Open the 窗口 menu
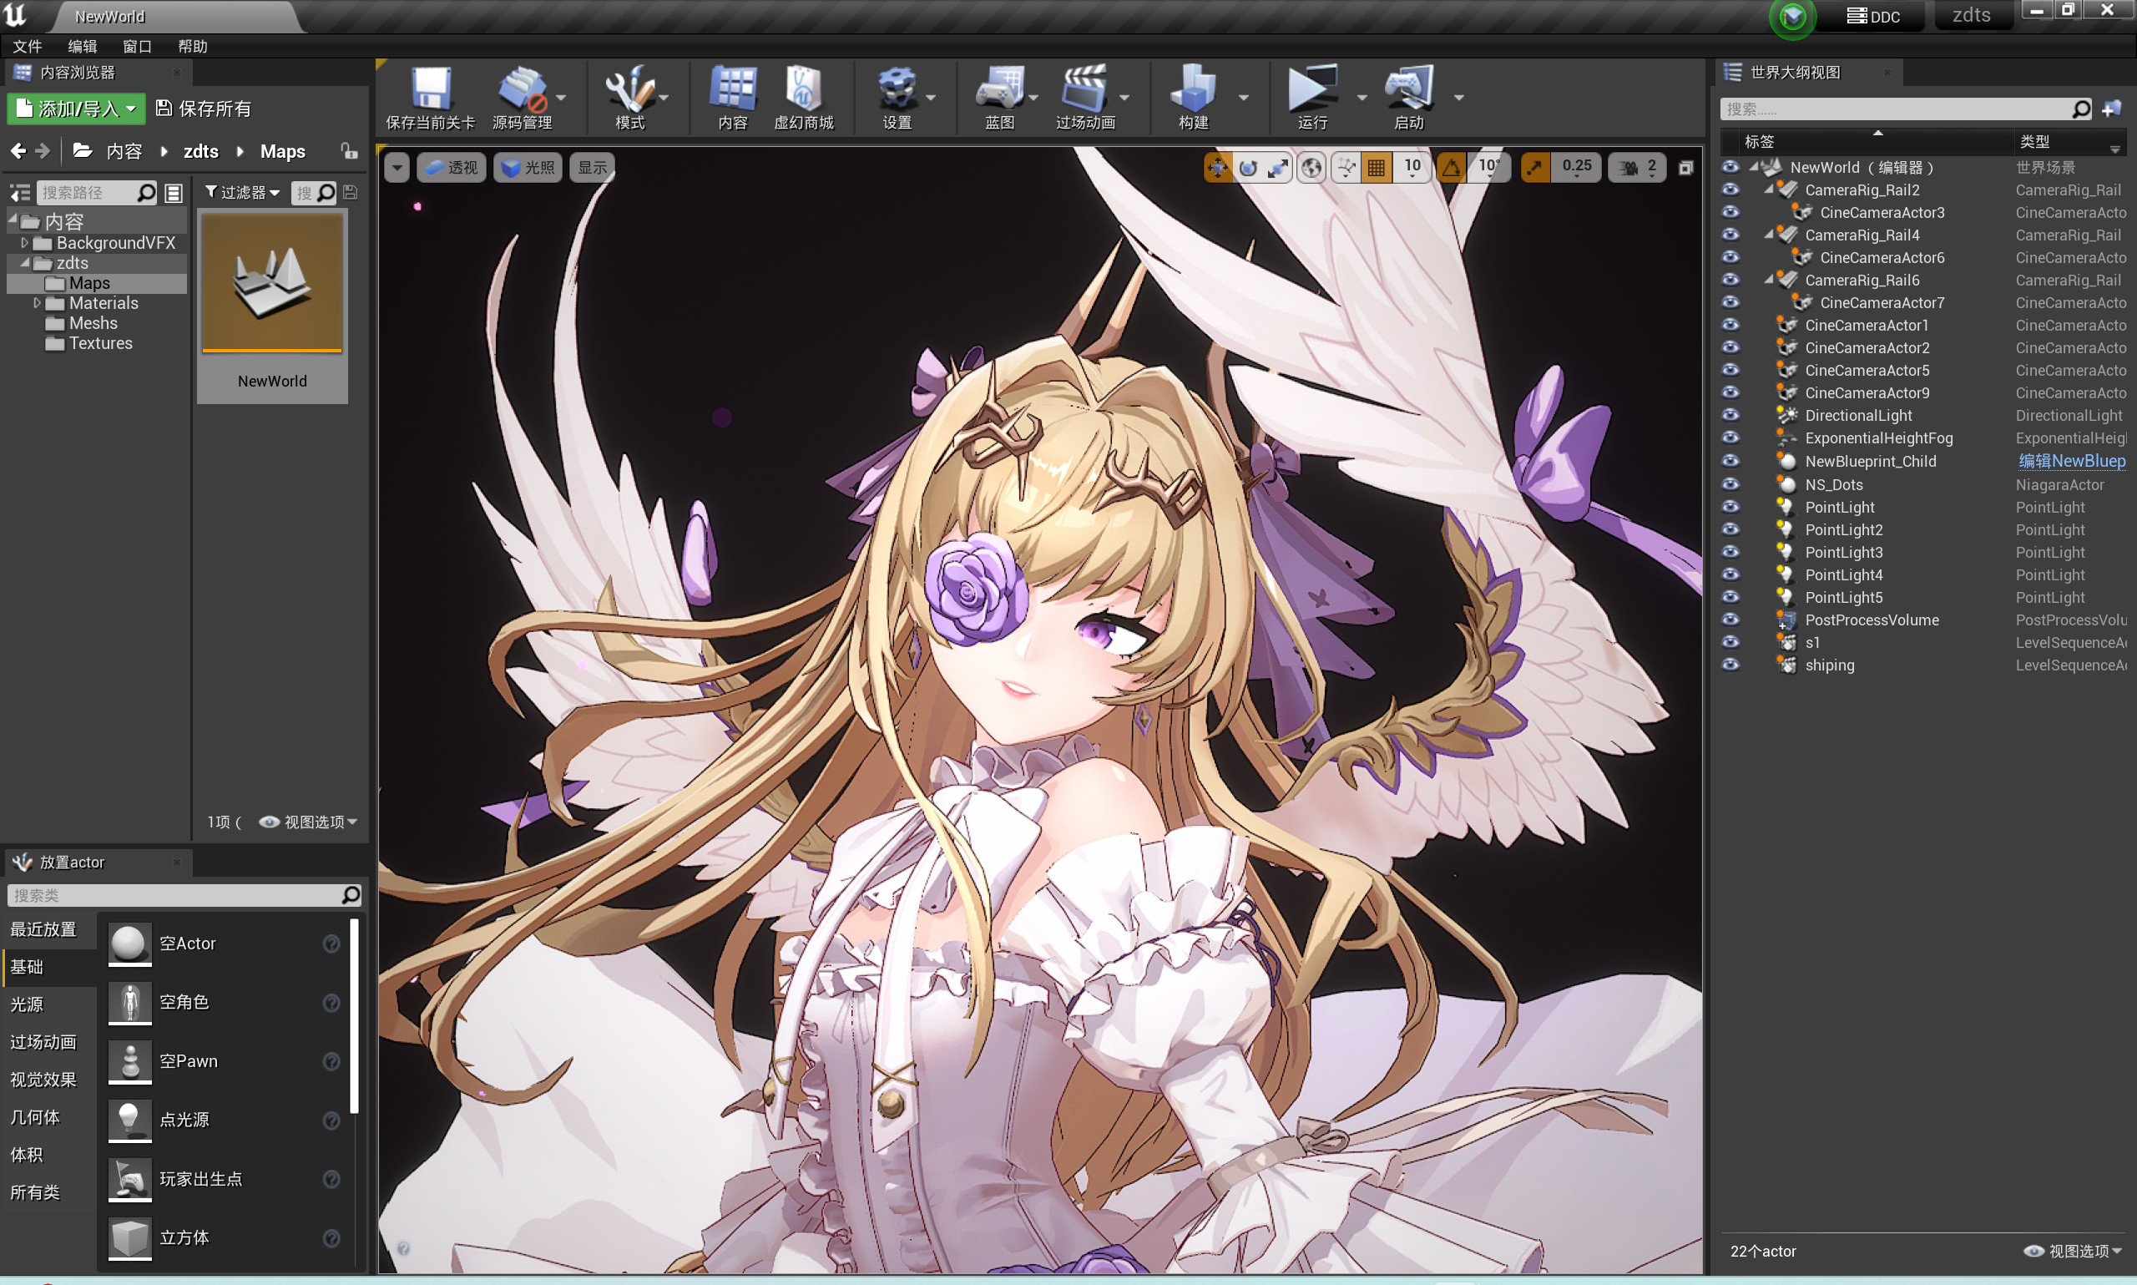The height and width of the screenshot is (1285, 2137). tap(137, 46)
